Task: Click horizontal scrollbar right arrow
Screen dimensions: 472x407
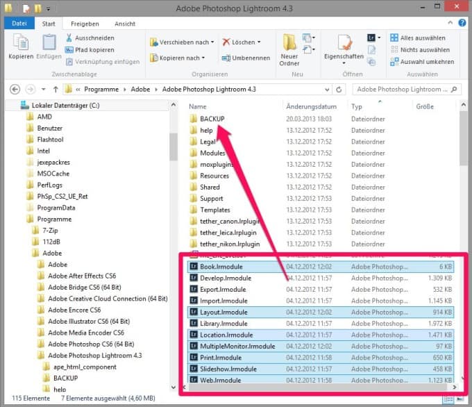Action: [x=455, y=387]
